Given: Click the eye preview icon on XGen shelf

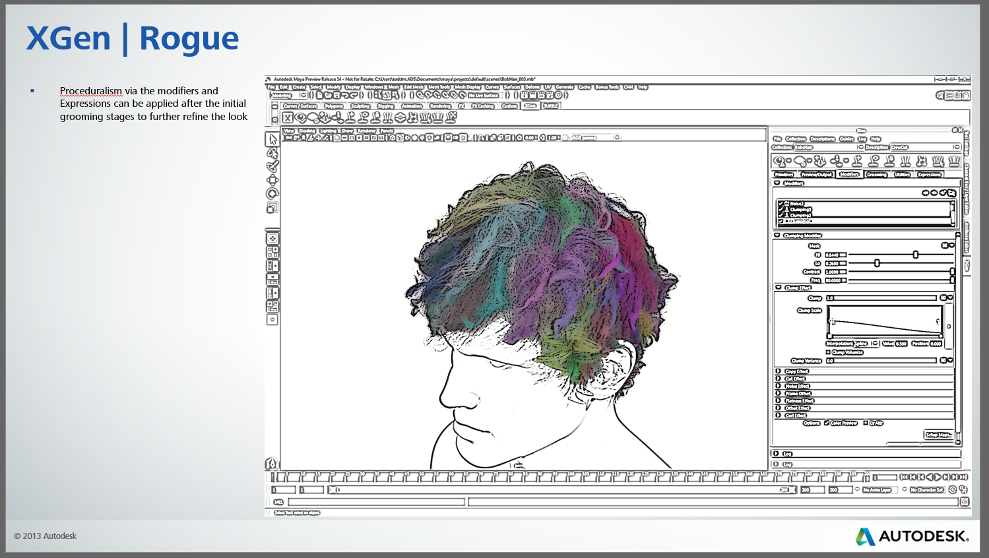Looking at the screenshot, I should click(x=301, y=117).
